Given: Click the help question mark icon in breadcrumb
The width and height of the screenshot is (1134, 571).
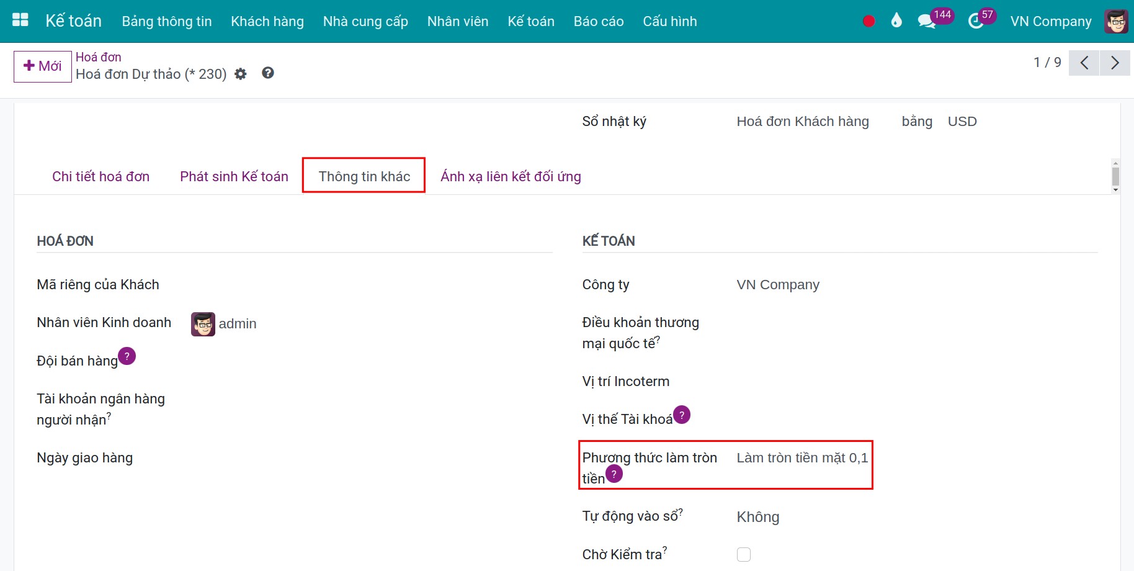Looking at the screenshot, I should [268, 73].
